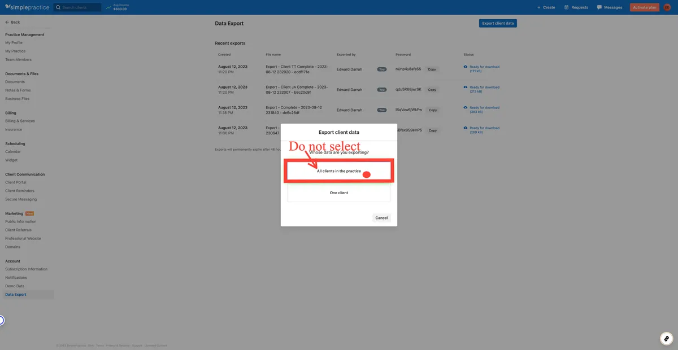Open My Practice settings
The image size is (678, 350).
15,51
